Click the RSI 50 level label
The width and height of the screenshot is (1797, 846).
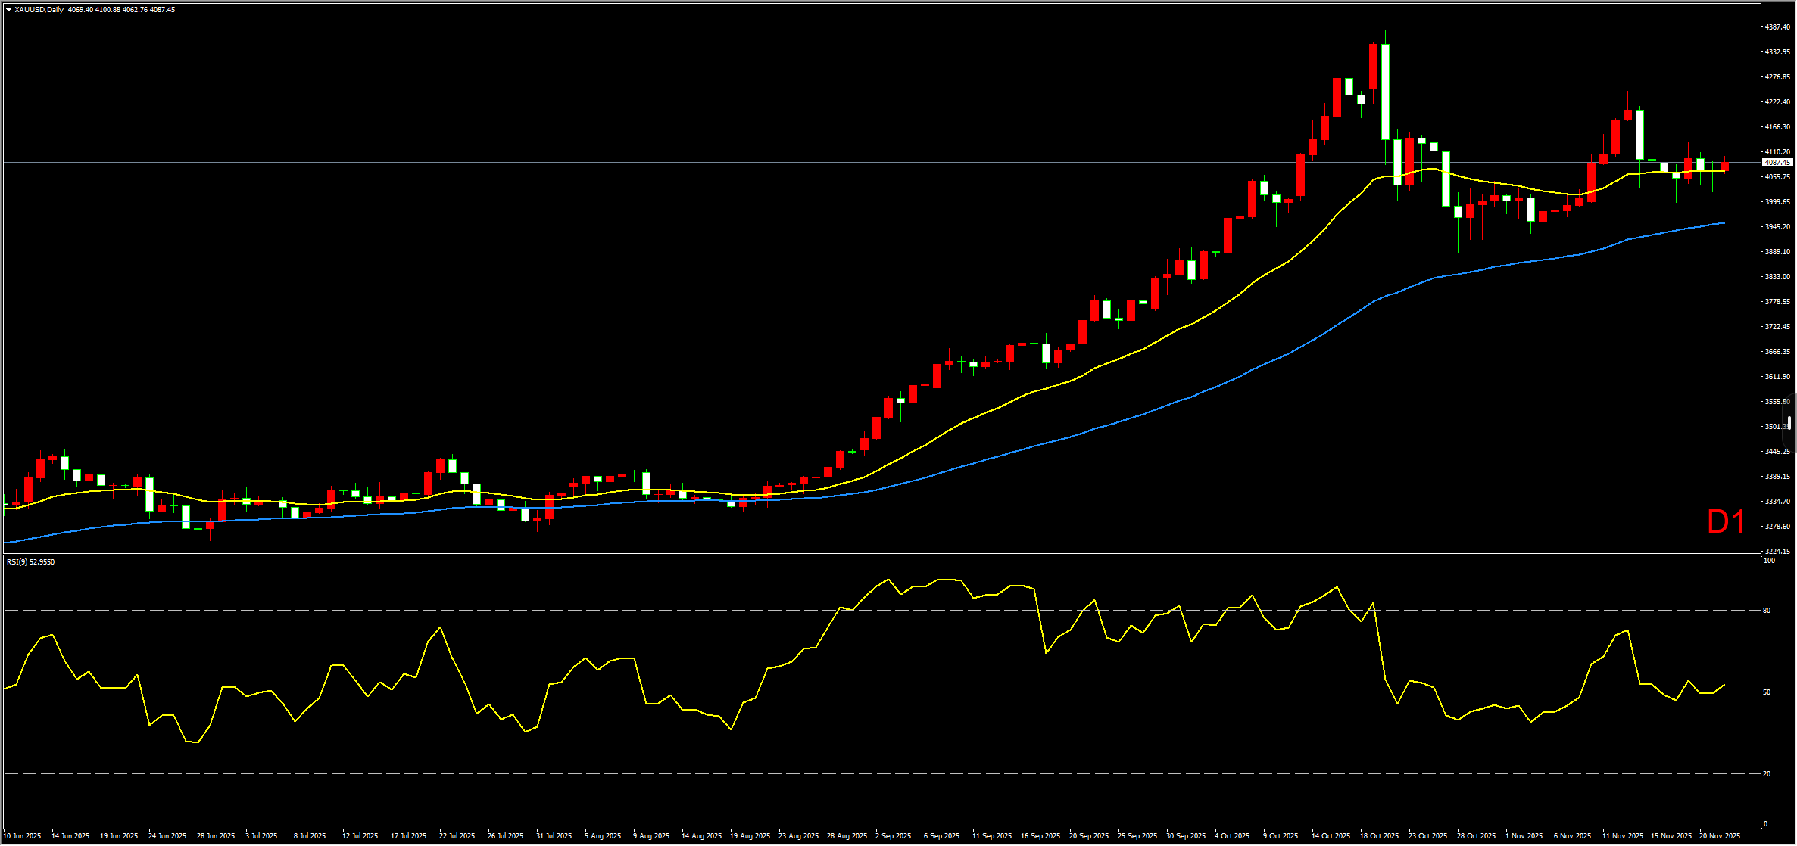1767,692
